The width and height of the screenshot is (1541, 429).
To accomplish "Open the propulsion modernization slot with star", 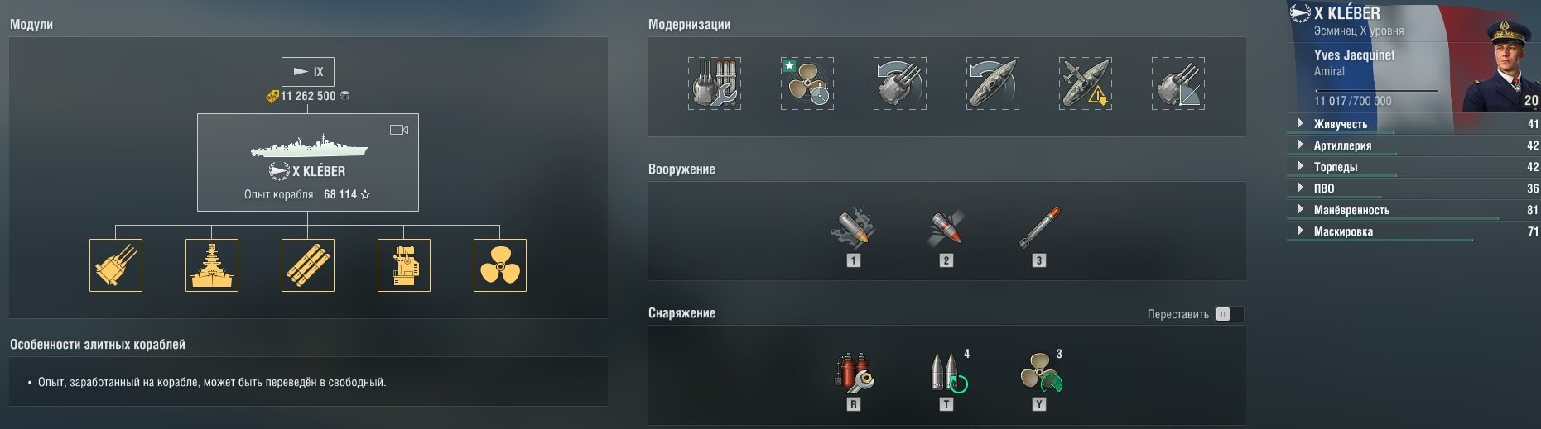I will coord(807,83).
